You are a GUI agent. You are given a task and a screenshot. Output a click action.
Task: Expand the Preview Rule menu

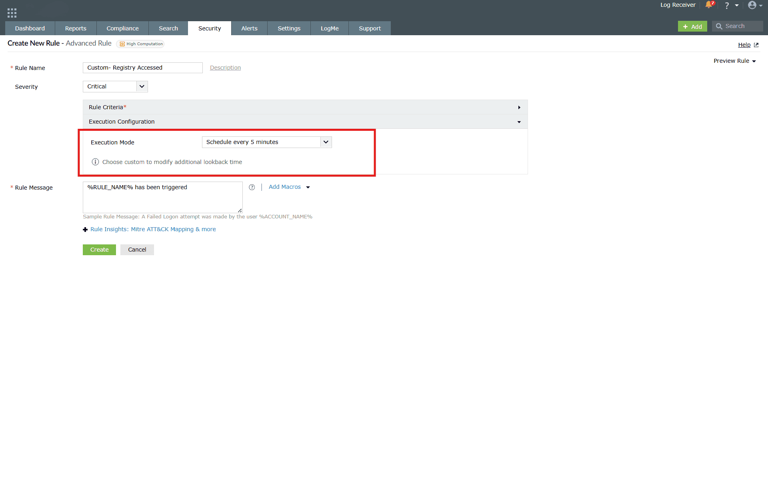734,61
